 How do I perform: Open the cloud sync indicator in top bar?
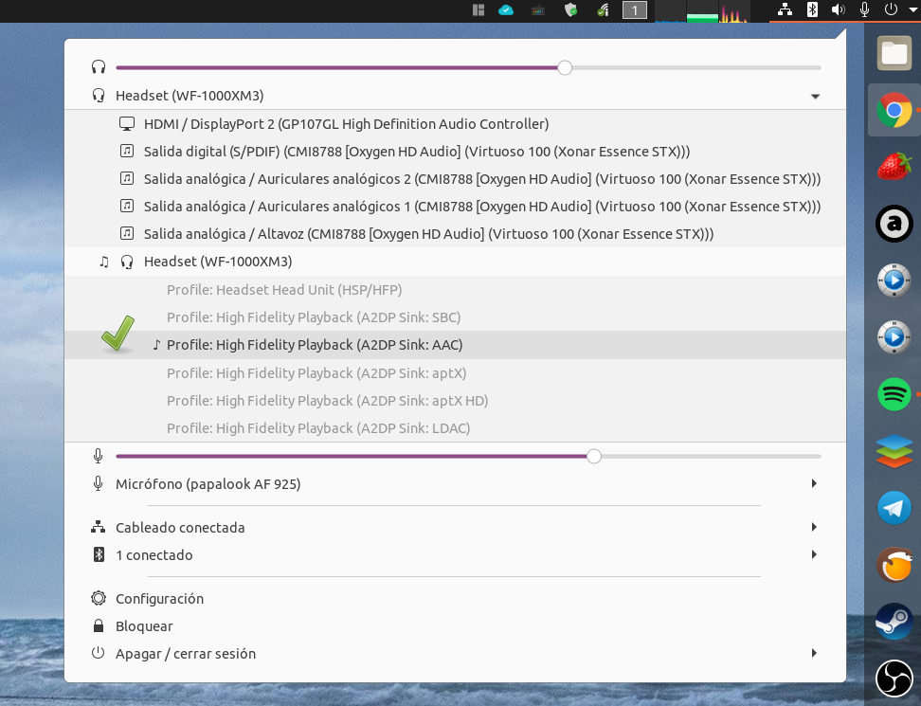[x=506, y=10]
